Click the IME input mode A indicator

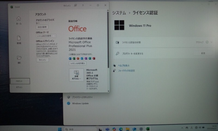click(192, 128)
